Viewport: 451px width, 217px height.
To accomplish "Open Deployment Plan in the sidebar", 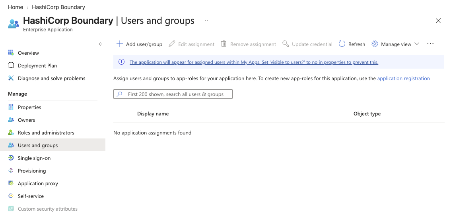I will [37, 65].
